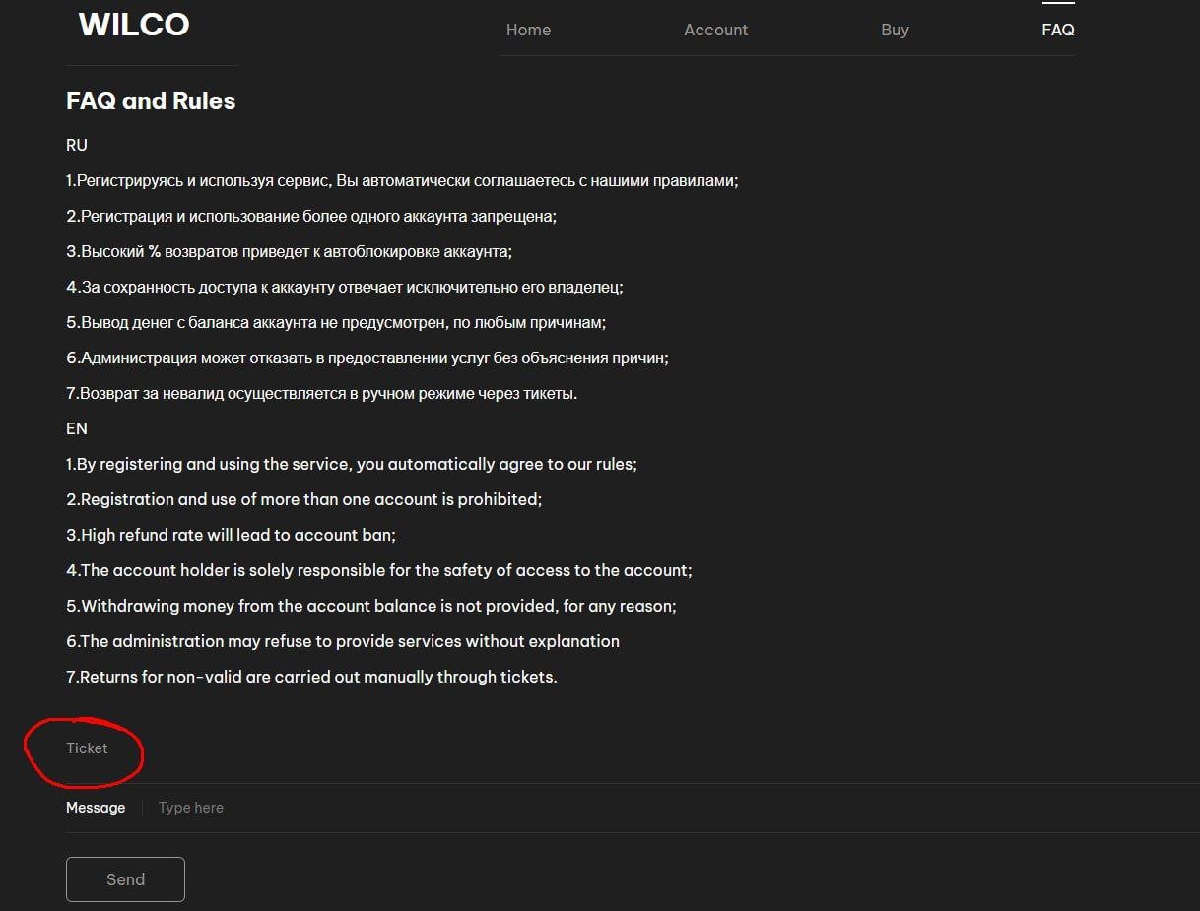Image resolution: width=1200 pixels, height=911 pixels.
Task: Click the Russian rule 3 on автоблокировке
Action: [290, 251]
